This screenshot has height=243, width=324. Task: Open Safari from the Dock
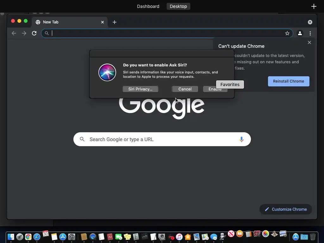coord(37,237)
